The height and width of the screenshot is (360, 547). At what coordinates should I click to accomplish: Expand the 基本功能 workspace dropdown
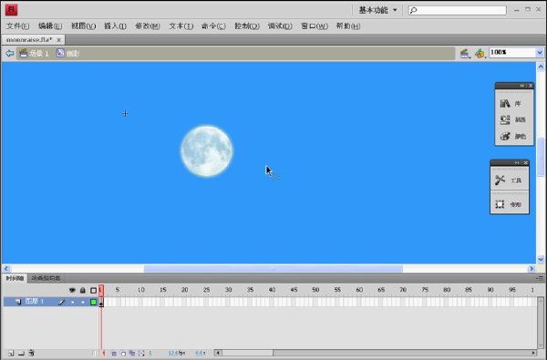tap(395, 10)
